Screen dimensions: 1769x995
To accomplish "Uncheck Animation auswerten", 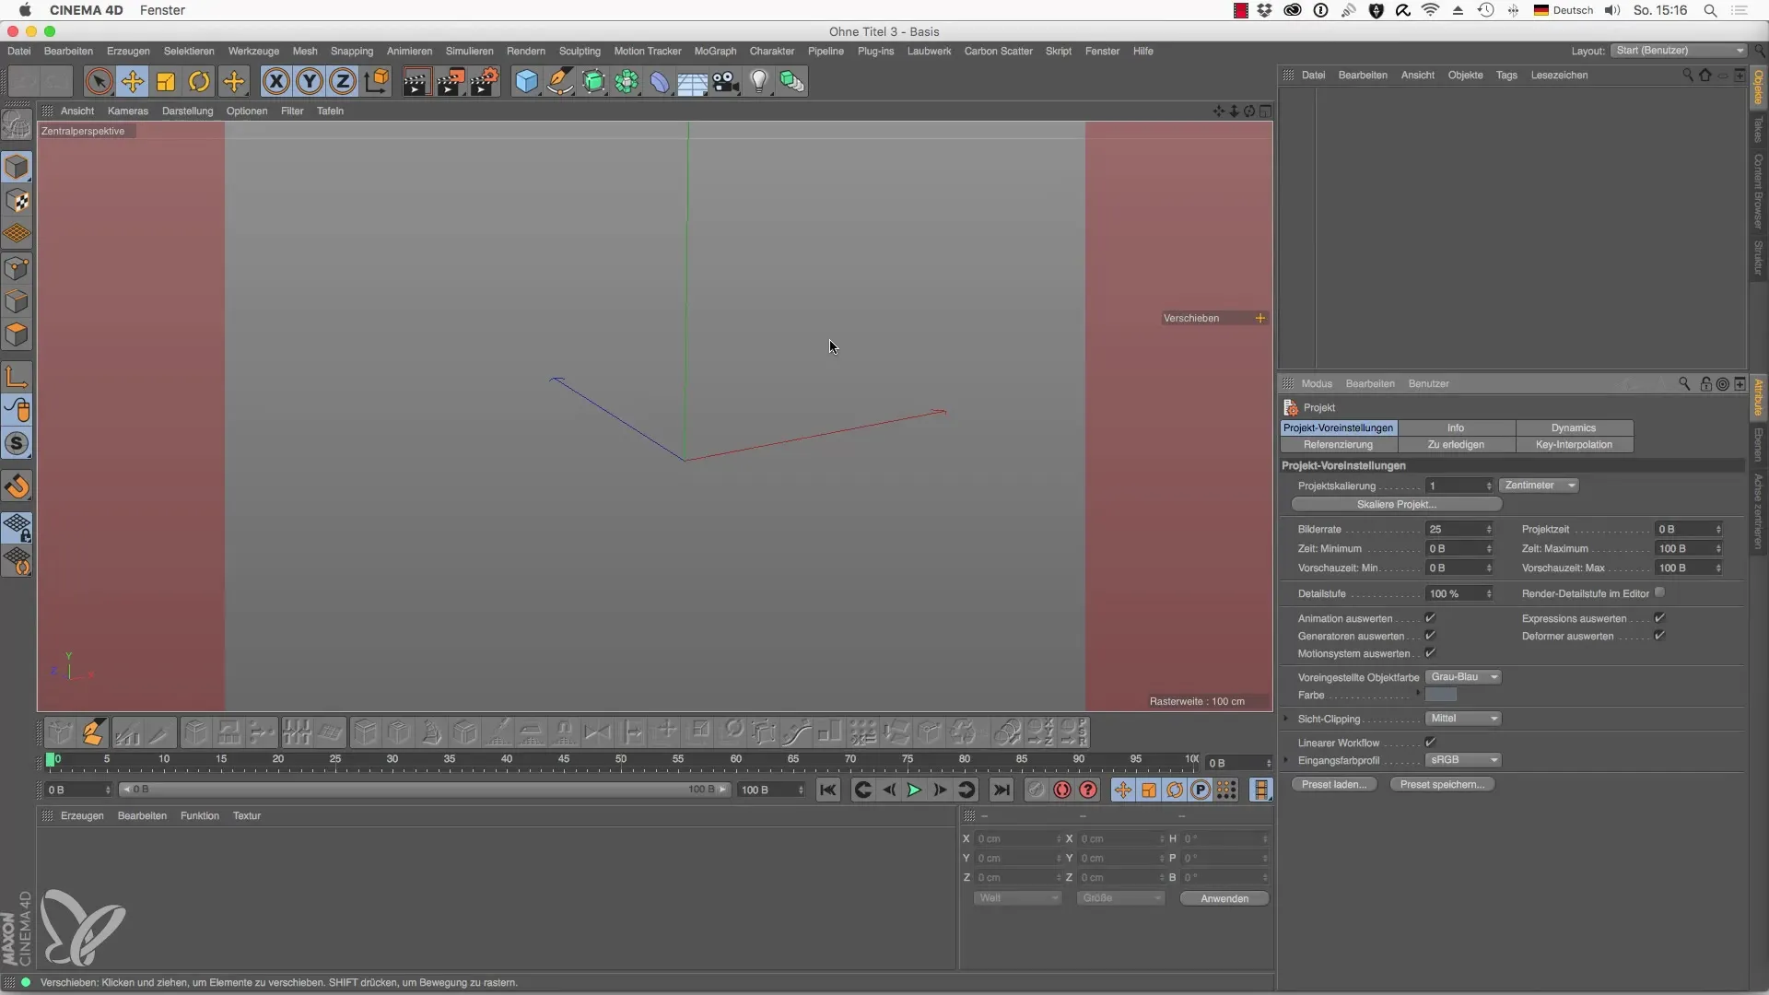I will coord(1430,618).
